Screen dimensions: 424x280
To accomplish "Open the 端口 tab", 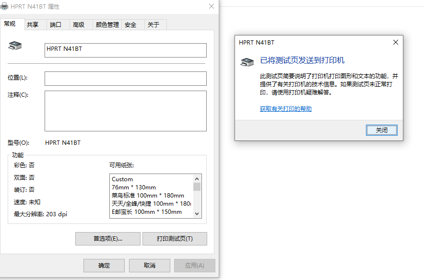I will pos(58,24).
